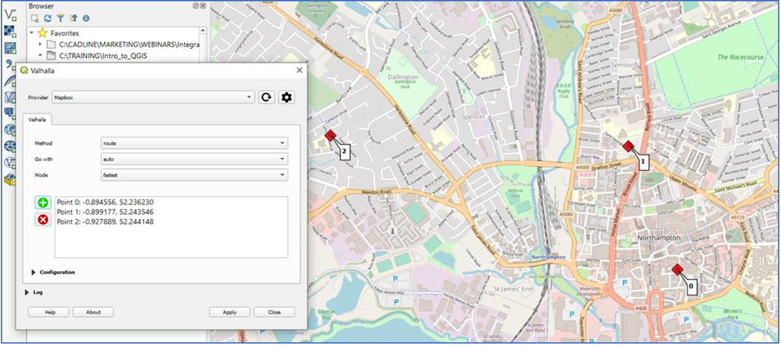Open provider settings gear in Valhalla dialog
The width and height of the screenshot is (781, 346).
286,98
